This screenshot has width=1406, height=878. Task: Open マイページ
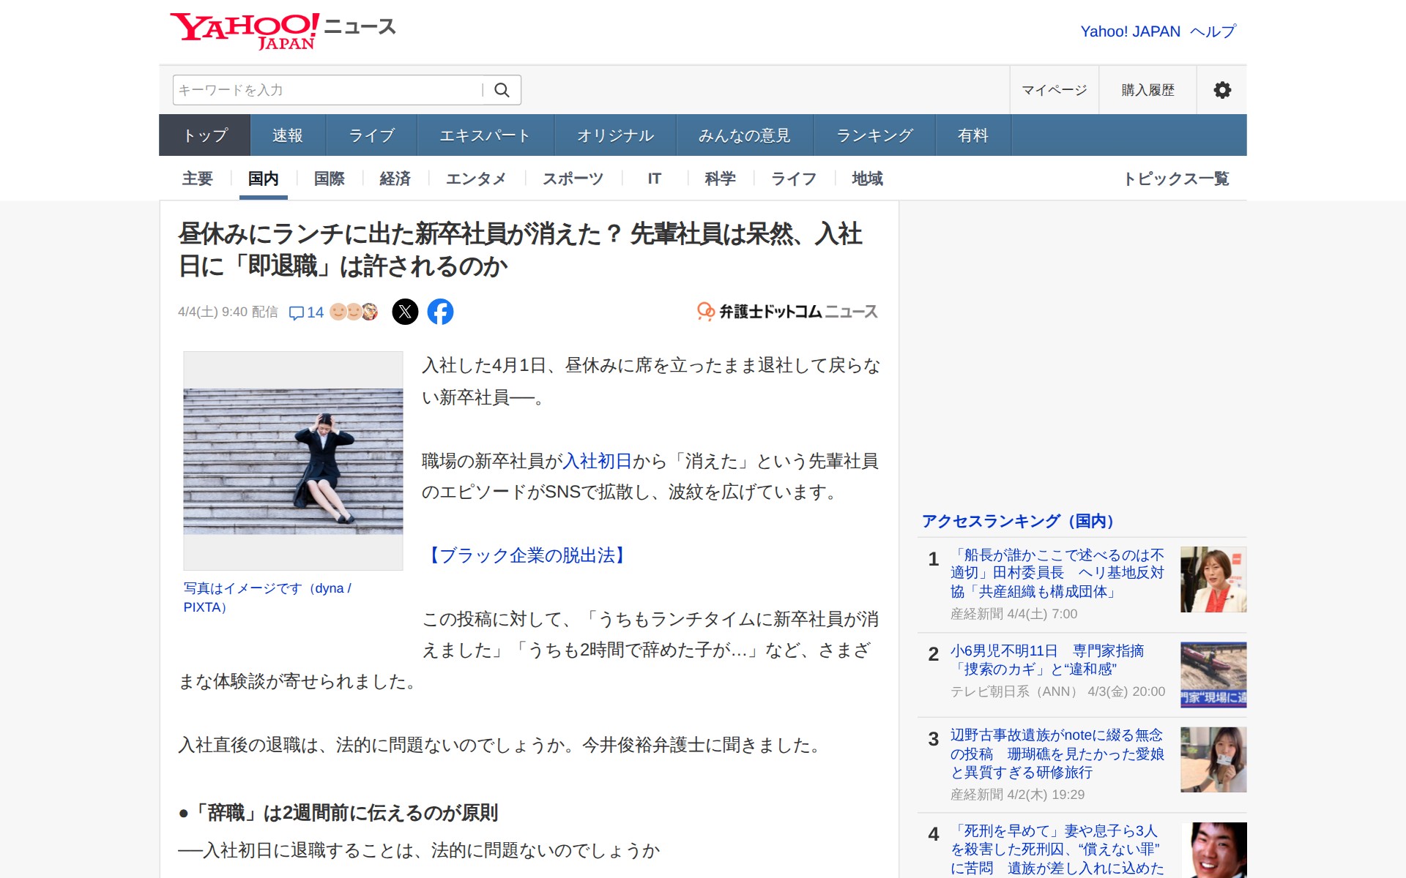coord(1053,89)
